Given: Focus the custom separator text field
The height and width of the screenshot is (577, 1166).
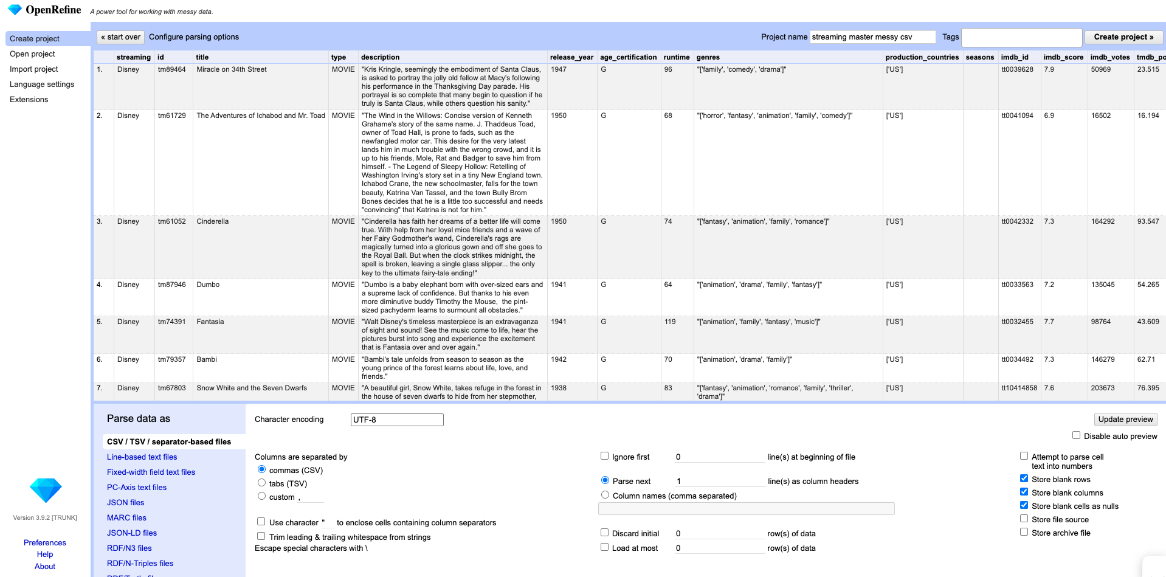Looking at the screenshot, I should 310,497.
